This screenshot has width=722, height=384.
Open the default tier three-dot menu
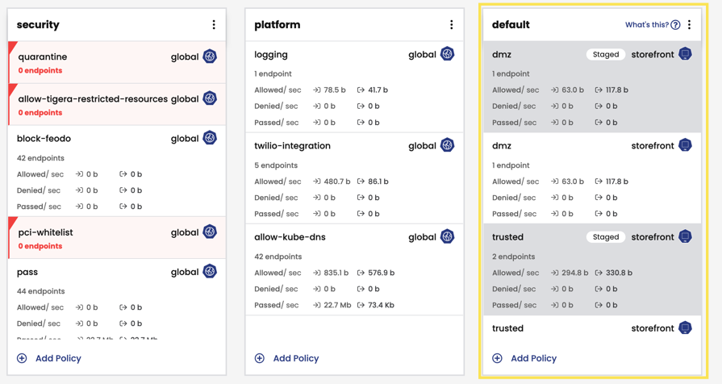[689, 25]
